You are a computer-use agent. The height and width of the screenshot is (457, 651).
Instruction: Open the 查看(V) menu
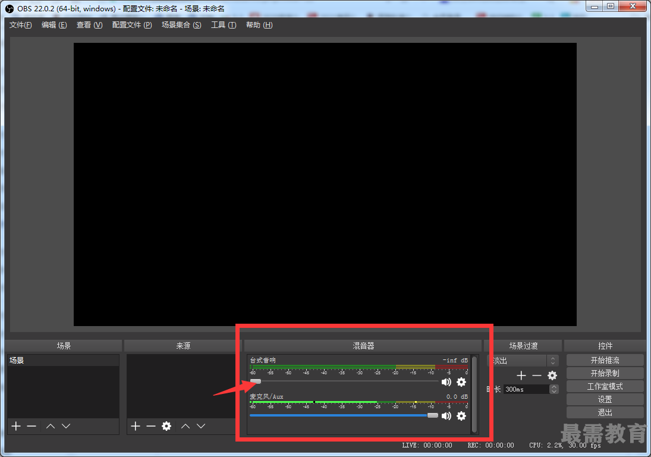pos(89,25)
